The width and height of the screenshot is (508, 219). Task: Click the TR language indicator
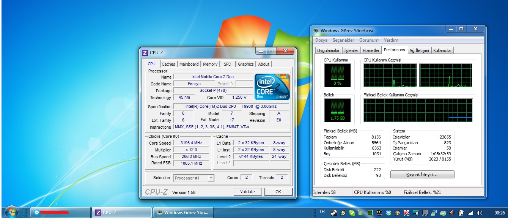pos(322,212)
